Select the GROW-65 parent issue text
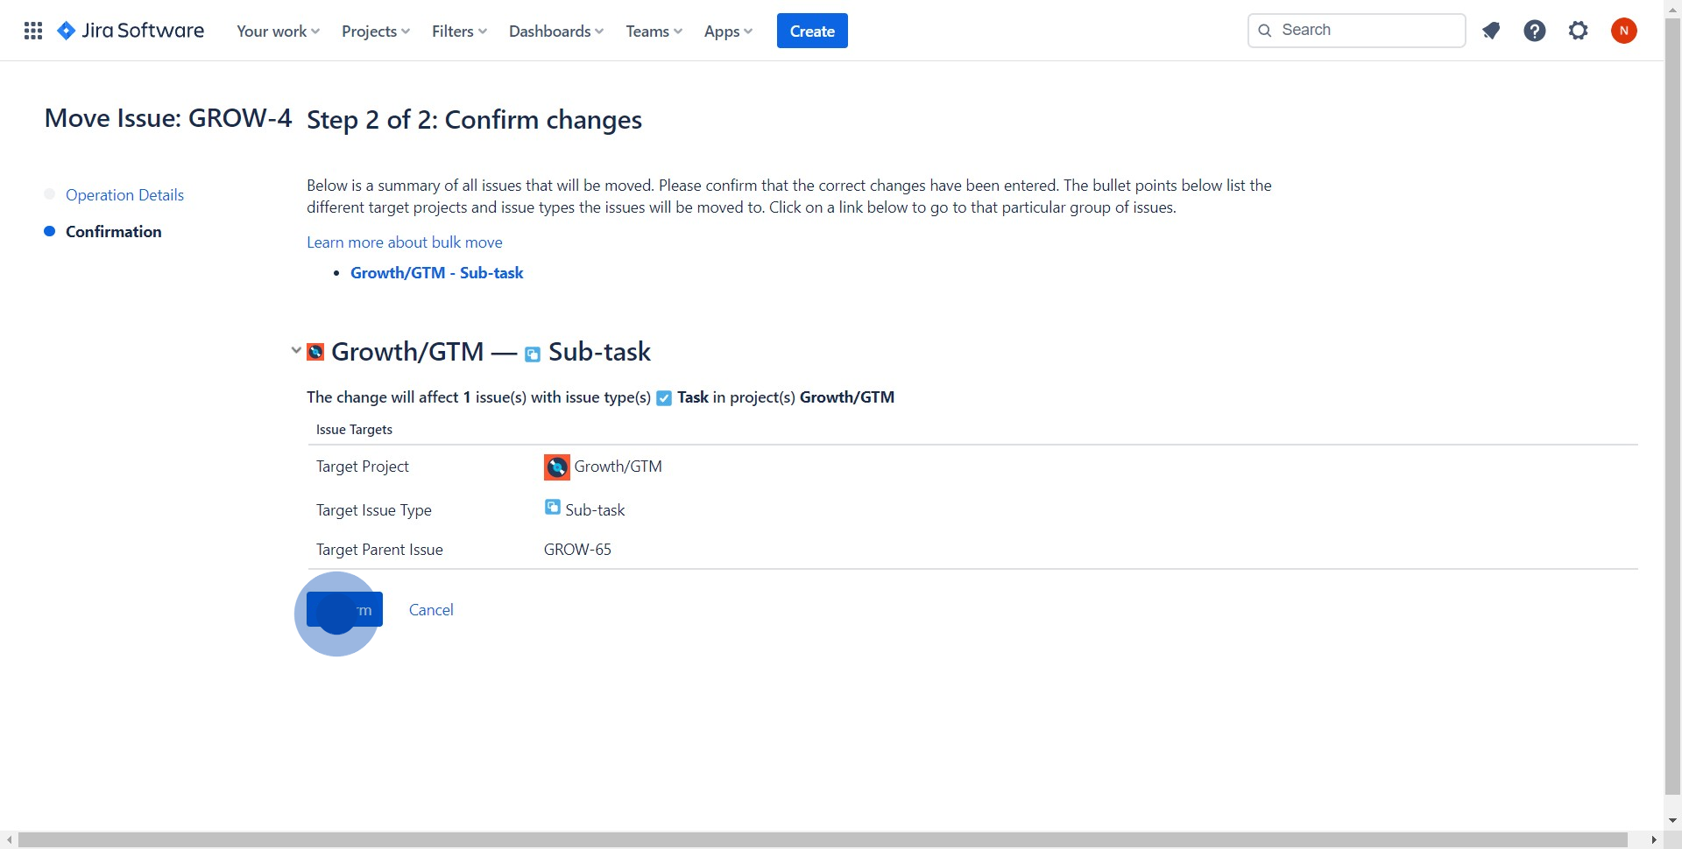The image size is (1682, 849). pyautogui.click(x=577, y=550)
